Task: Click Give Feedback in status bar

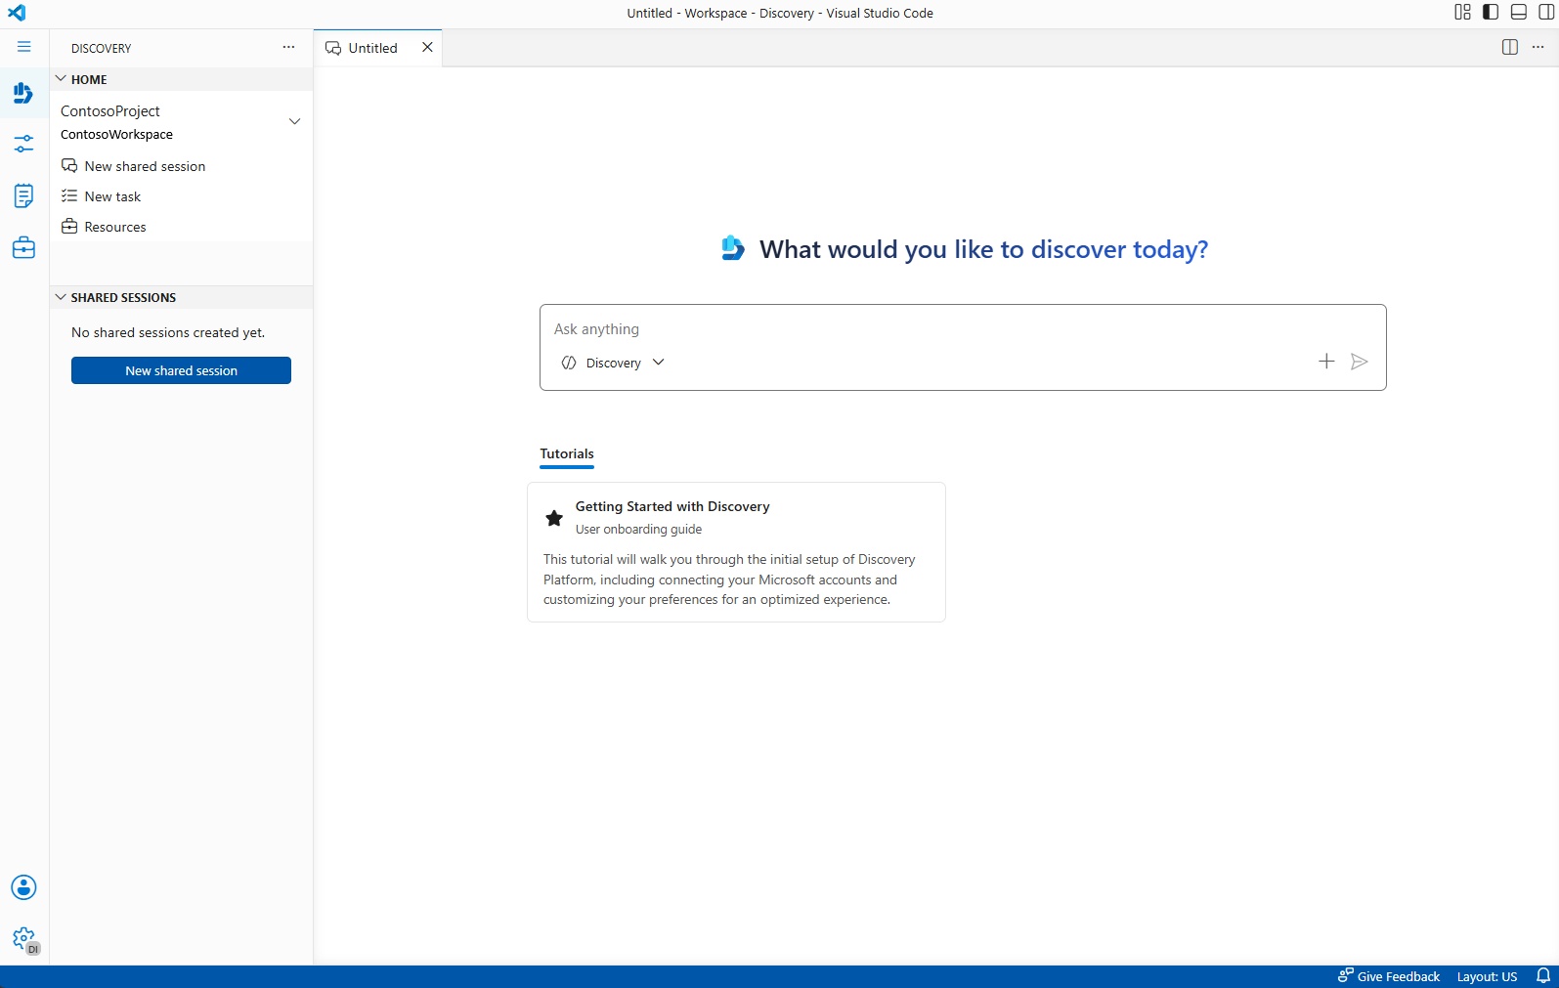Action: (x=1389, y=976)
